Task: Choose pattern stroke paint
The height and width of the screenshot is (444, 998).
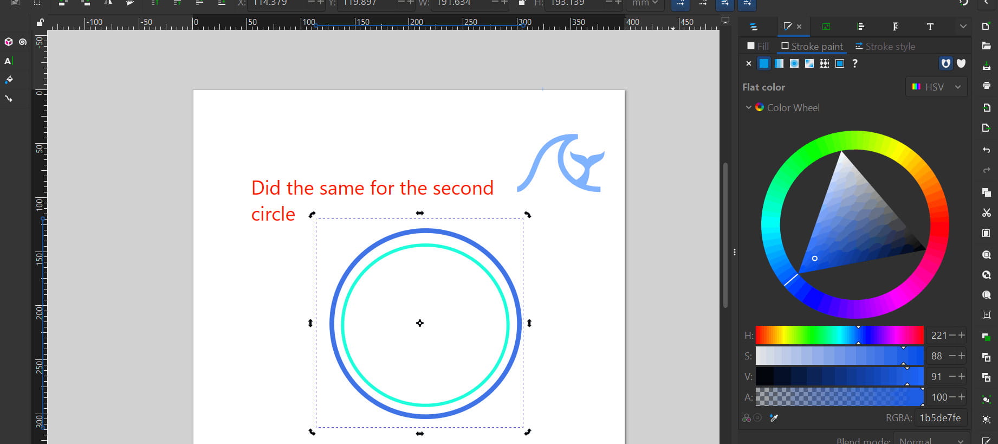Action: 825,63
